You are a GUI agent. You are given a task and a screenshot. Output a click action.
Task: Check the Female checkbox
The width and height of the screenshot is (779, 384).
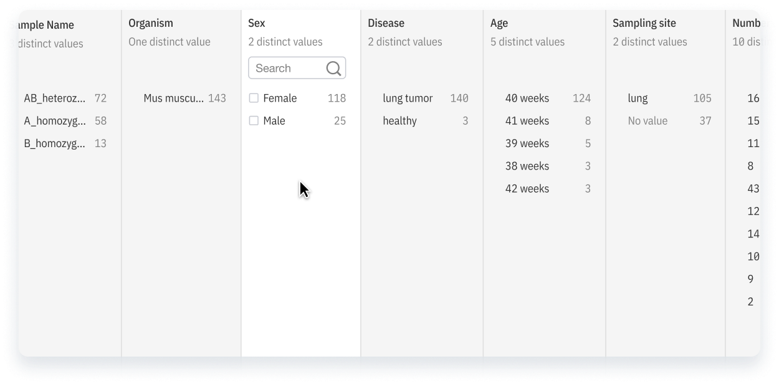click(254, 98)
